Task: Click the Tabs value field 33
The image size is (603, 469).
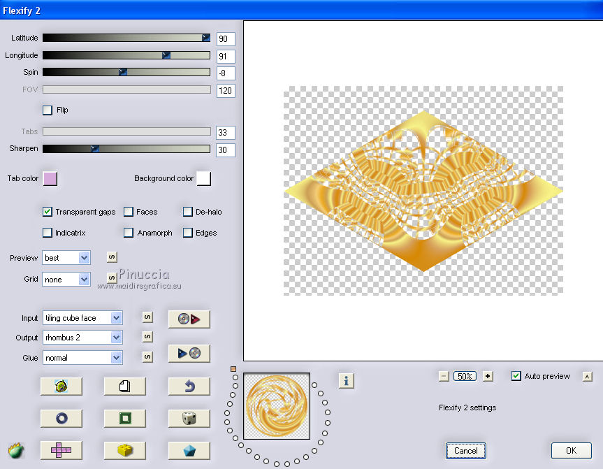Action: 226,133
